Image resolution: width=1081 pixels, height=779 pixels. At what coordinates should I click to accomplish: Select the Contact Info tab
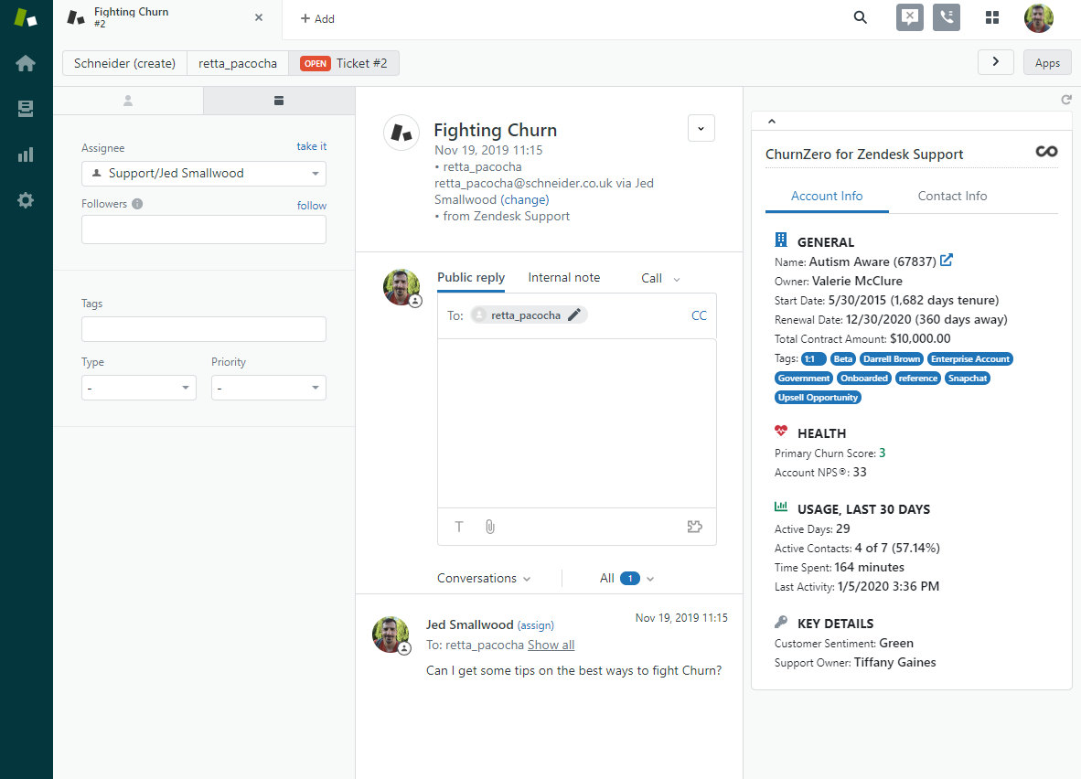tap(952, 197)
